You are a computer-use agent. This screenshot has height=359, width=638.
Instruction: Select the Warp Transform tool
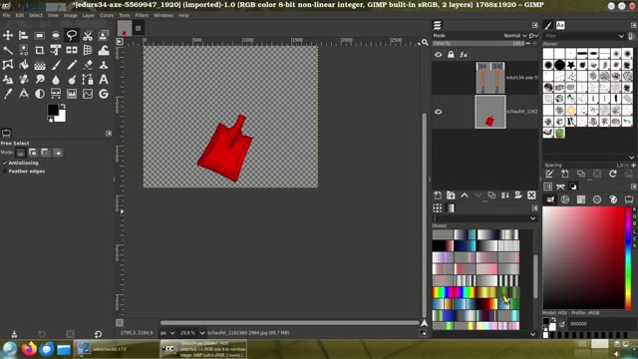(x=104, y=50)
